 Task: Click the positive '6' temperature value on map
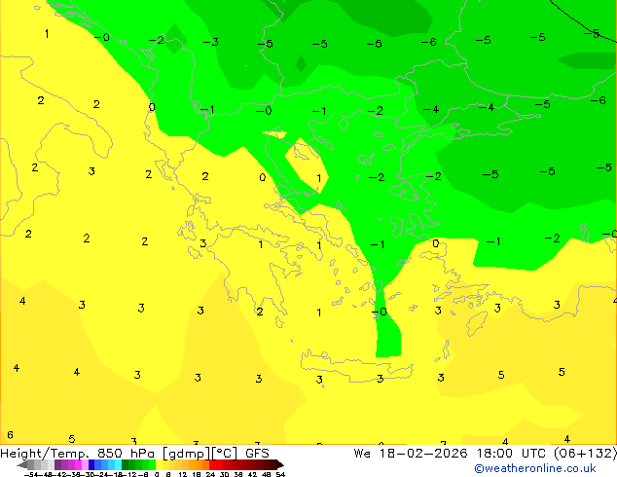[11, 435]
